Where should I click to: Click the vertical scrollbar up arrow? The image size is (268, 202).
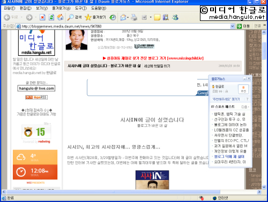264,32
